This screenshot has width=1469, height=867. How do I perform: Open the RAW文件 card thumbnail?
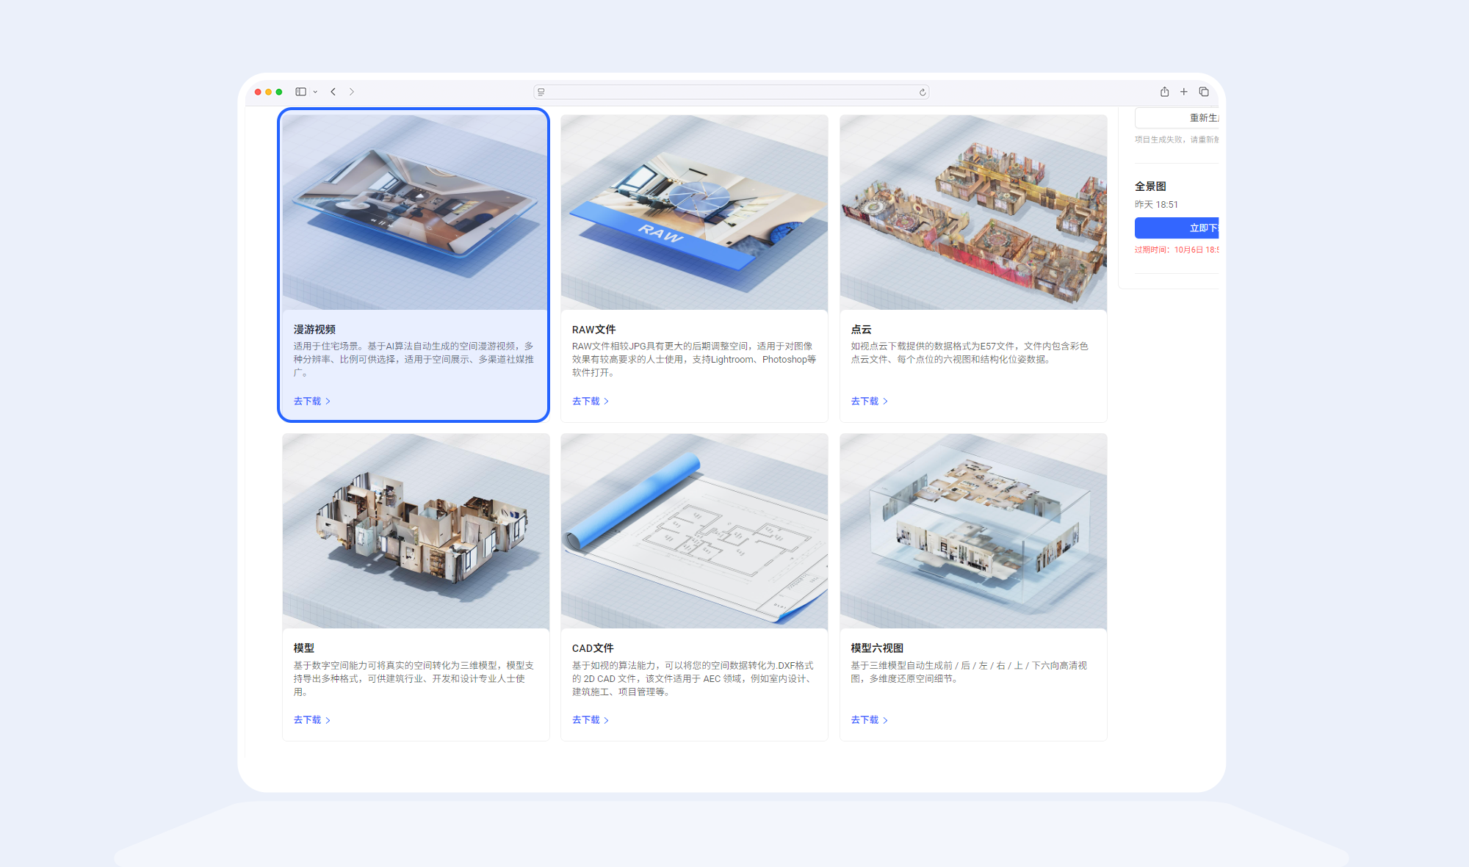tap(694, 212)
